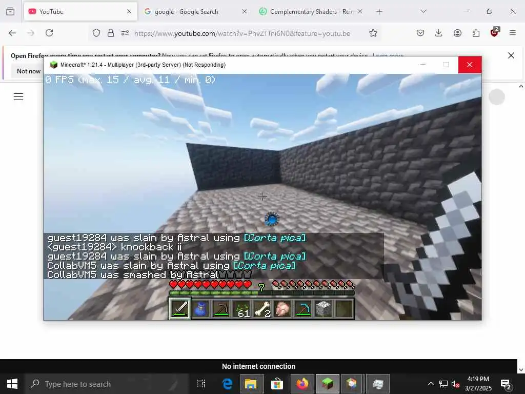Open the tracking protection shield icon

click(x=96, y=33)
